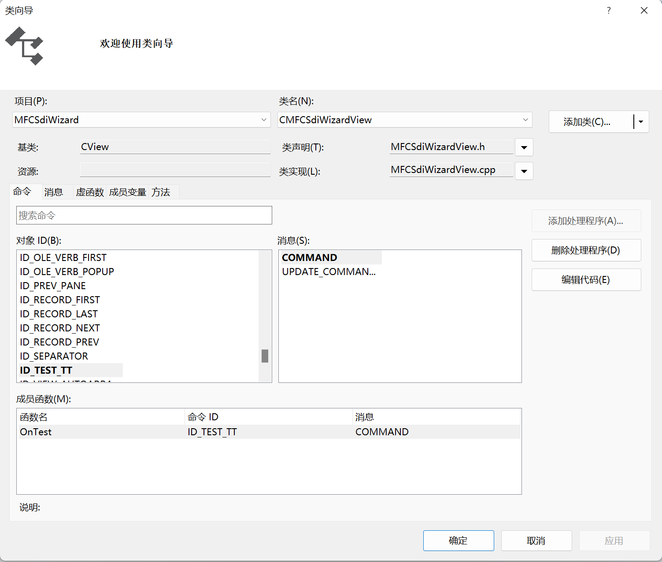662x562 pixels.
Task: Click the 编辑代码(E) button
Action: tap(586, 279)
